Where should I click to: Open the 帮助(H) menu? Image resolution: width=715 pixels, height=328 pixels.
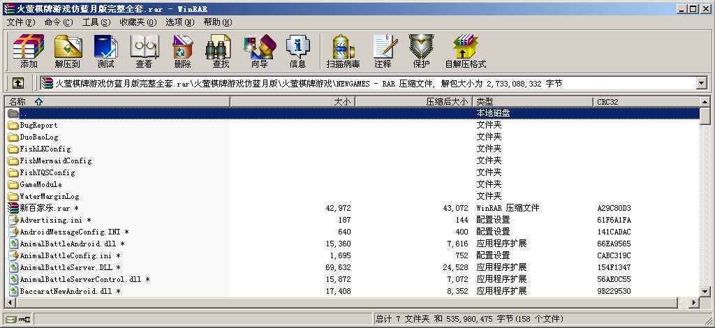(x=218, y=22)
